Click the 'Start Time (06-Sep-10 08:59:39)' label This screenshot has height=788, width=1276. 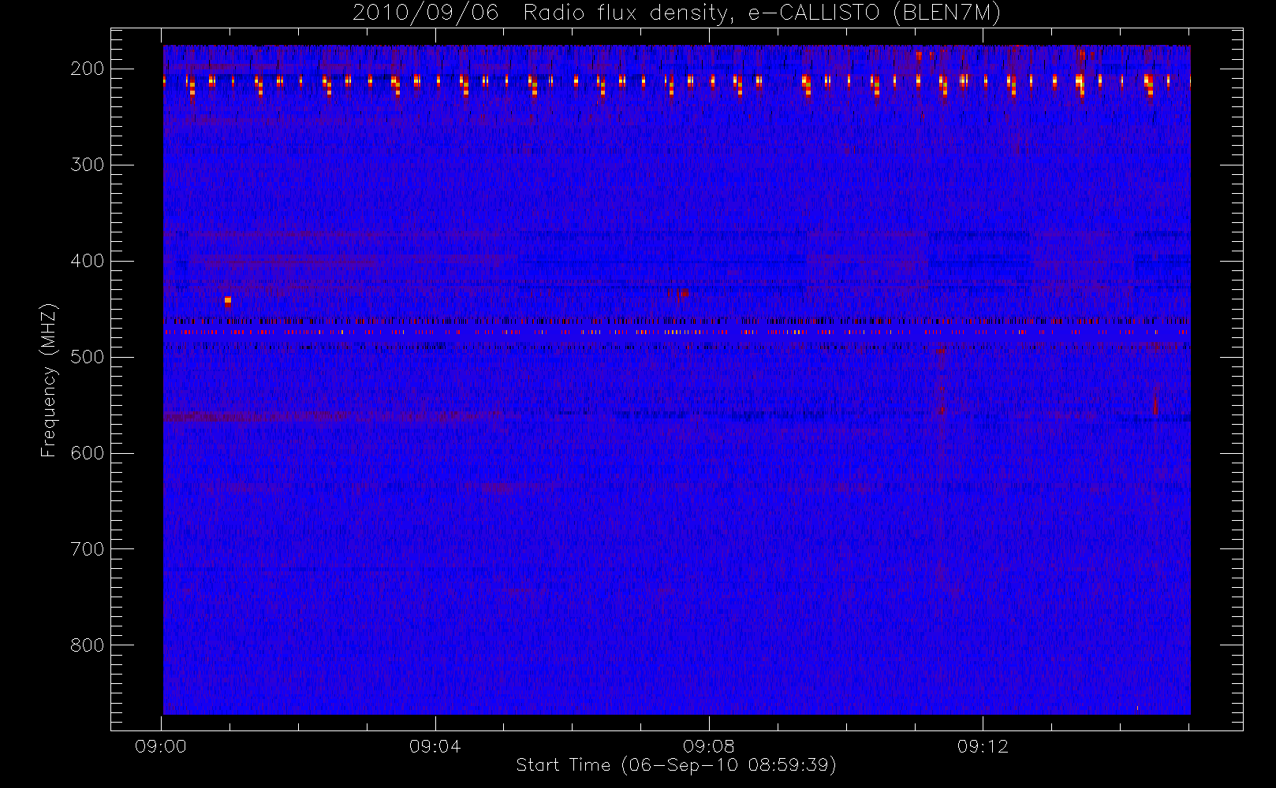pyautogui.click(x=676, y=764)
